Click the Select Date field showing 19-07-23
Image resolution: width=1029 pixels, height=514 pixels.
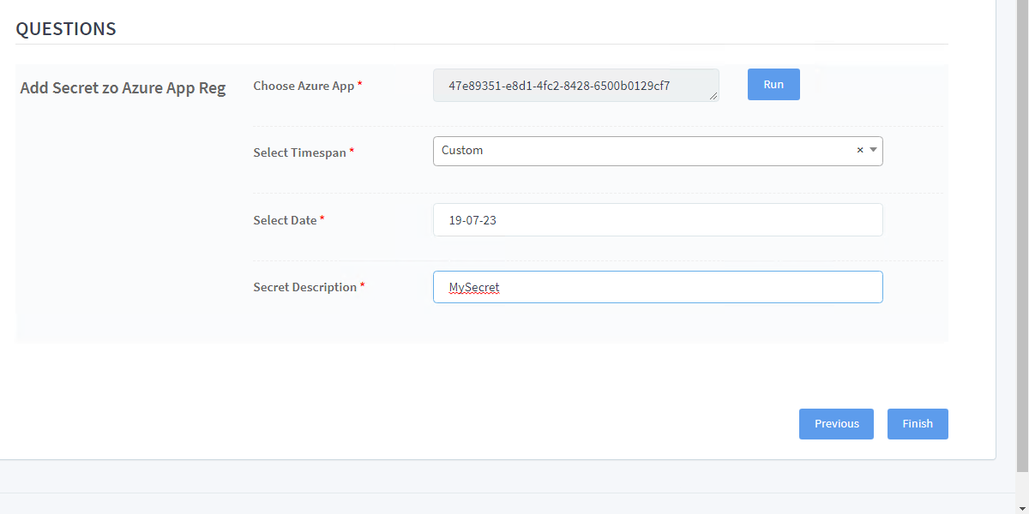pyautogui.click(x=657, y=220)
